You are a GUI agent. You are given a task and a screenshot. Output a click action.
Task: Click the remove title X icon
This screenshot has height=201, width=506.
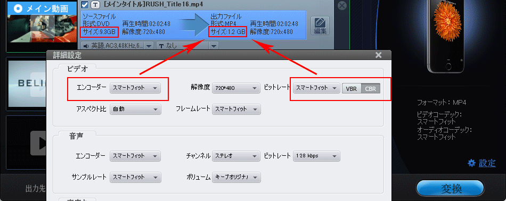coord(342,5)
